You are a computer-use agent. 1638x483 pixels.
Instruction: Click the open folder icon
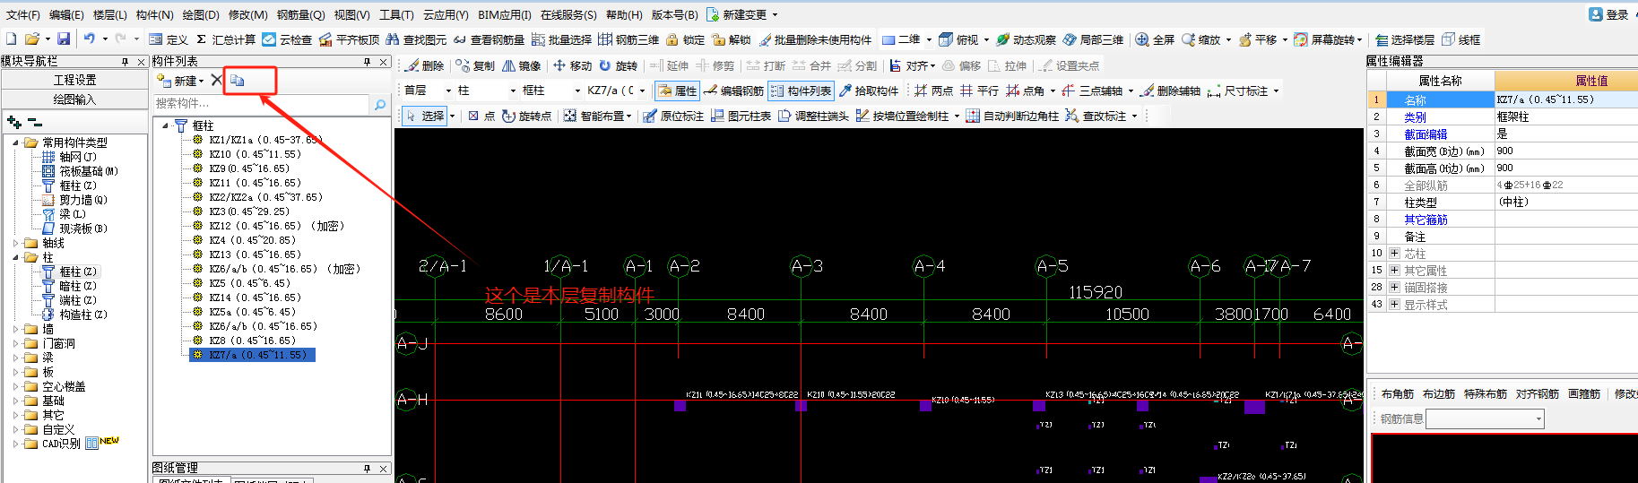(x=31, y=39)
